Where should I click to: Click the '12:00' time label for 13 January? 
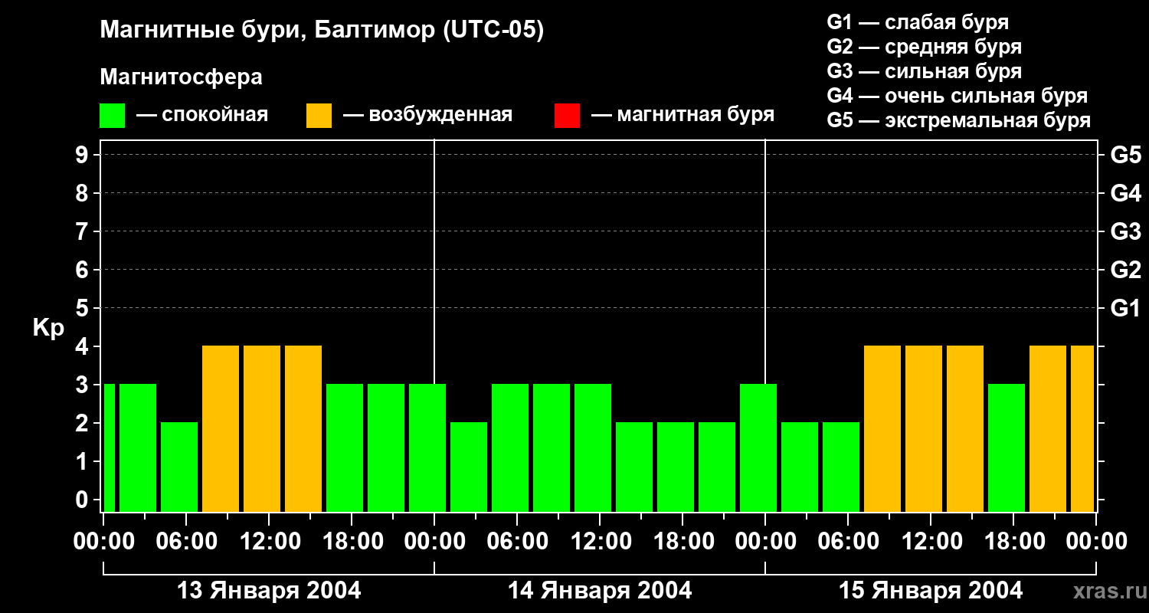click(x=269, y=542)
